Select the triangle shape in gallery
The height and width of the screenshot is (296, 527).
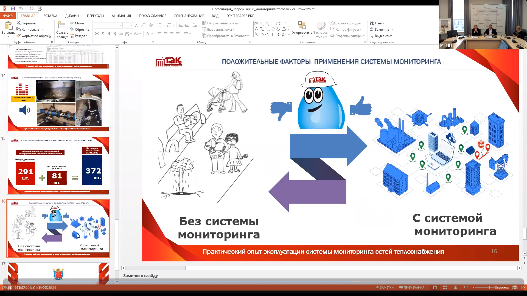(x=256, y=29)
